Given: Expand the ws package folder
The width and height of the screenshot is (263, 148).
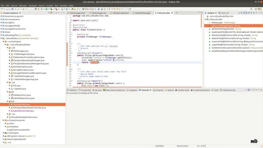Looking at the screenshot, I should 7,114.
